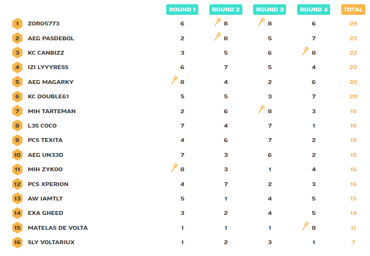370x256 pixels.
Task: Select the ROUND 2 column header
Action: point(226,10)
